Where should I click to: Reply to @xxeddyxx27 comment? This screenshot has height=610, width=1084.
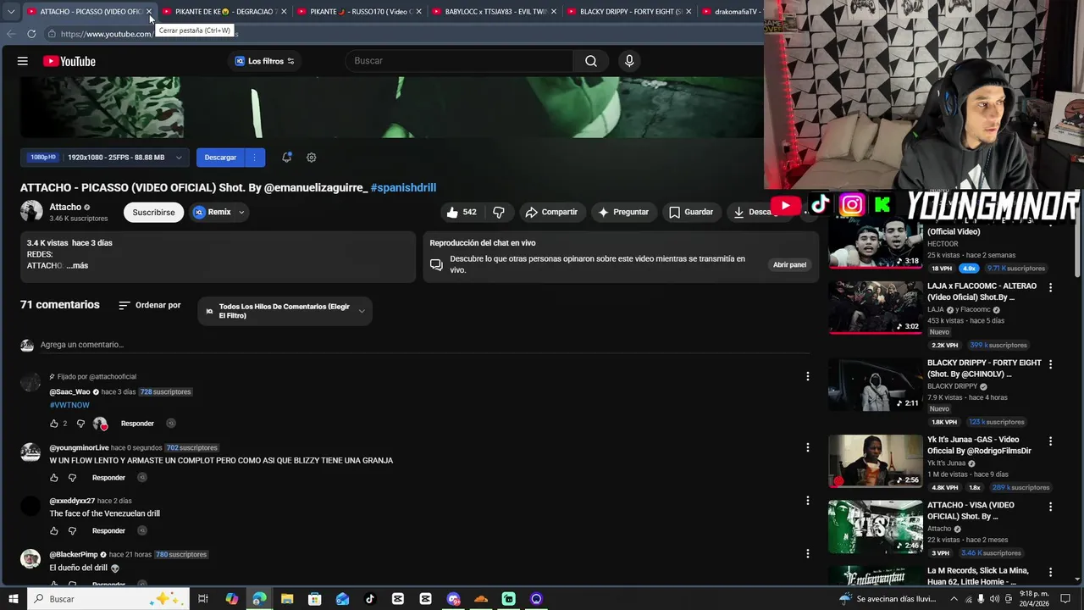click(x=108, y=531)
